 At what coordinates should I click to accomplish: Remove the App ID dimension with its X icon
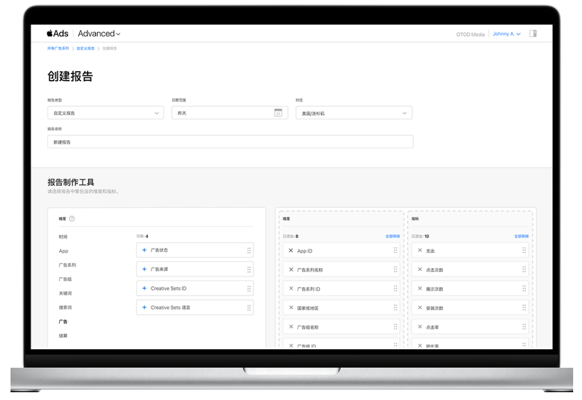(291, 250)
